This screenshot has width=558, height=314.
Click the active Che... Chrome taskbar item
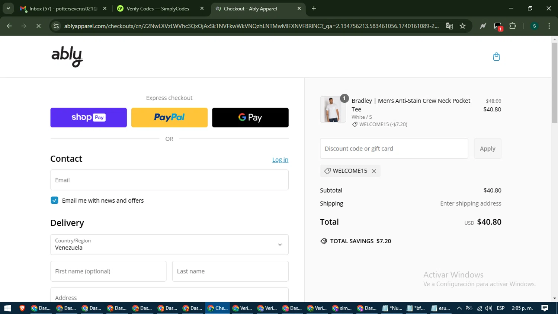coord(218,308)
